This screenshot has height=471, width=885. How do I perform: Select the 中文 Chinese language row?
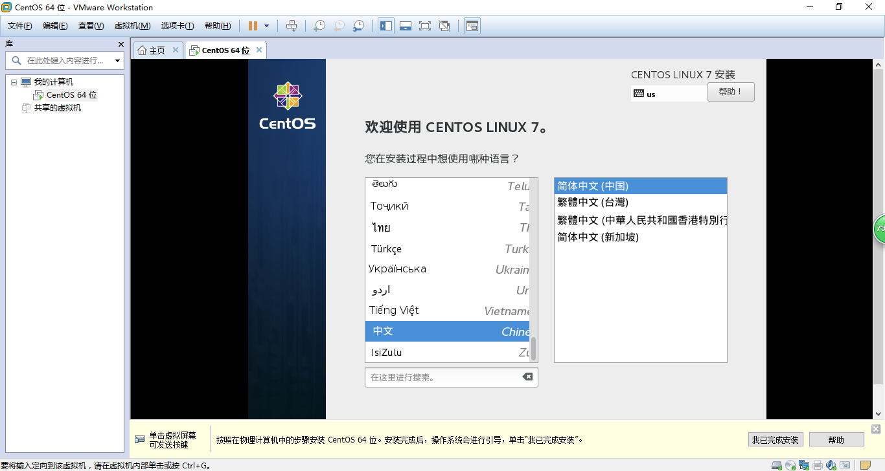click(x=447, y=331)
